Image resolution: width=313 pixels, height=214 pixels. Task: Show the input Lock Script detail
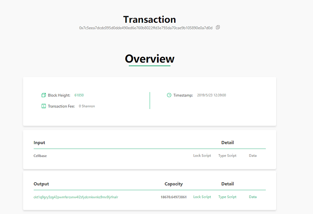point(202,156)
